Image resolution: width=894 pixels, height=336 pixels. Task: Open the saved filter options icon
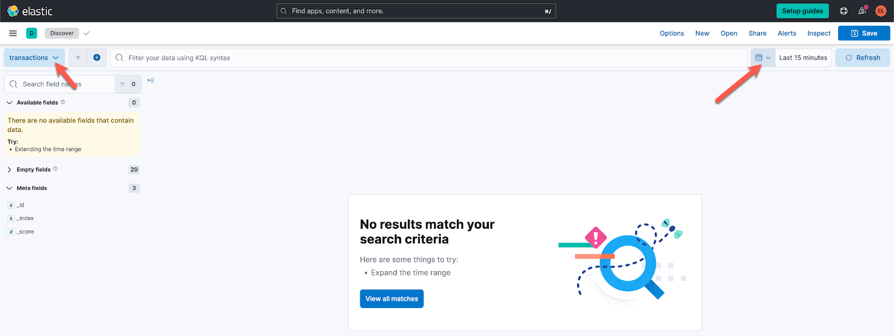(x=78, y=57)
